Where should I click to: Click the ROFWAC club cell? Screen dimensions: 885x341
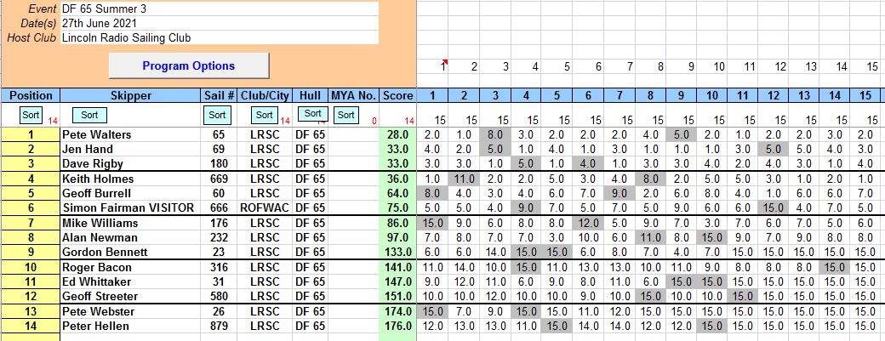tap(265, 207)
